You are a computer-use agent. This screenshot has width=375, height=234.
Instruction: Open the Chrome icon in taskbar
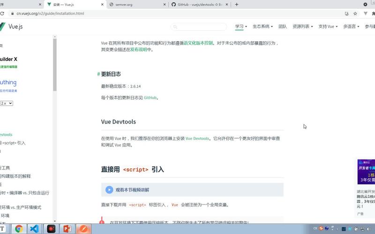click(x=19, y=229)
